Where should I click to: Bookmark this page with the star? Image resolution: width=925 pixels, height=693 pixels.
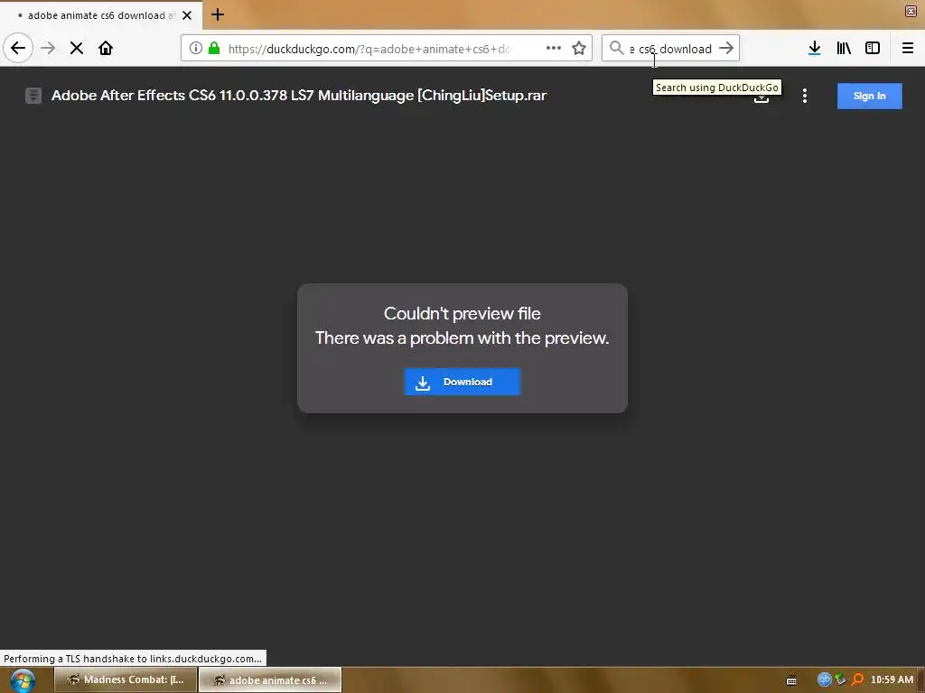pos(579,49)
